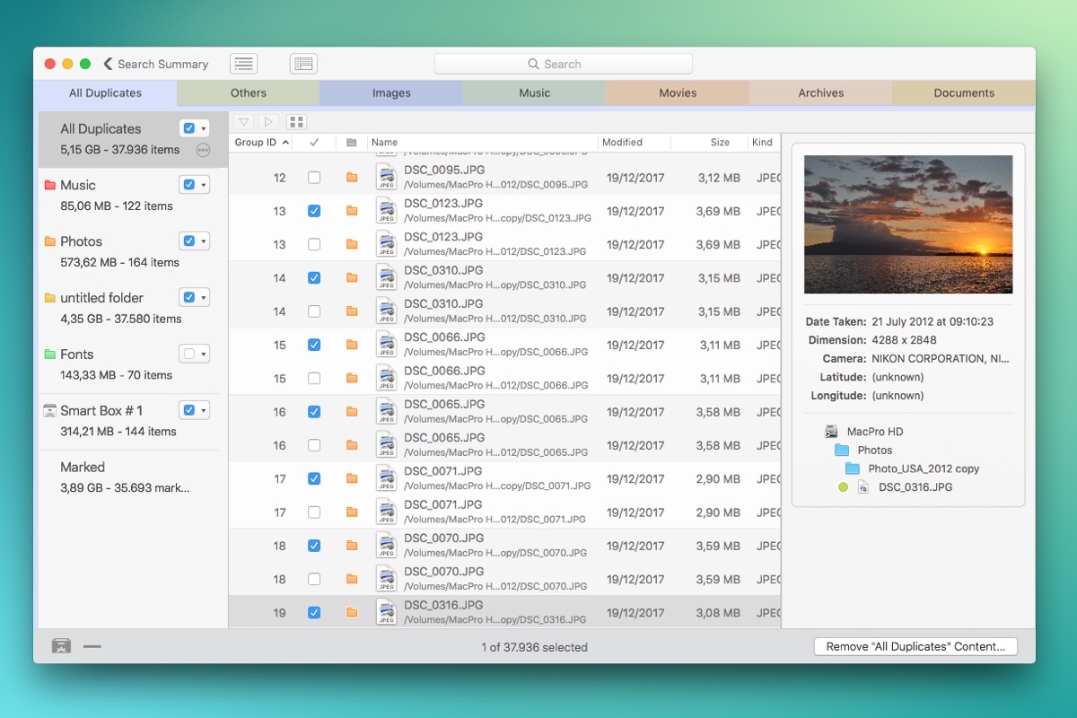Check the unmarked DSC_0310.JPG in group 14
This screenshot has width=1077, height=718.
point(314,311)
